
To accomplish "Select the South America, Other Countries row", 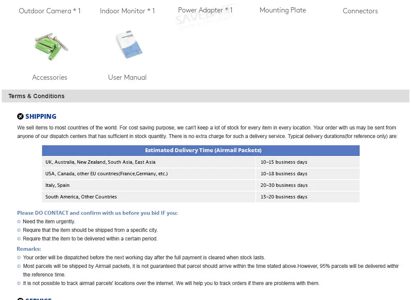I will [x=201, y=197].
